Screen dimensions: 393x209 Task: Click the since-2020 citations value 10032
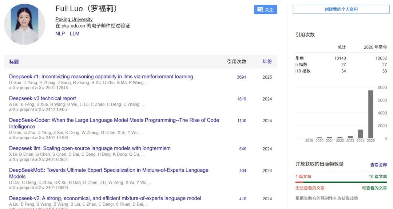click(381, 58)
